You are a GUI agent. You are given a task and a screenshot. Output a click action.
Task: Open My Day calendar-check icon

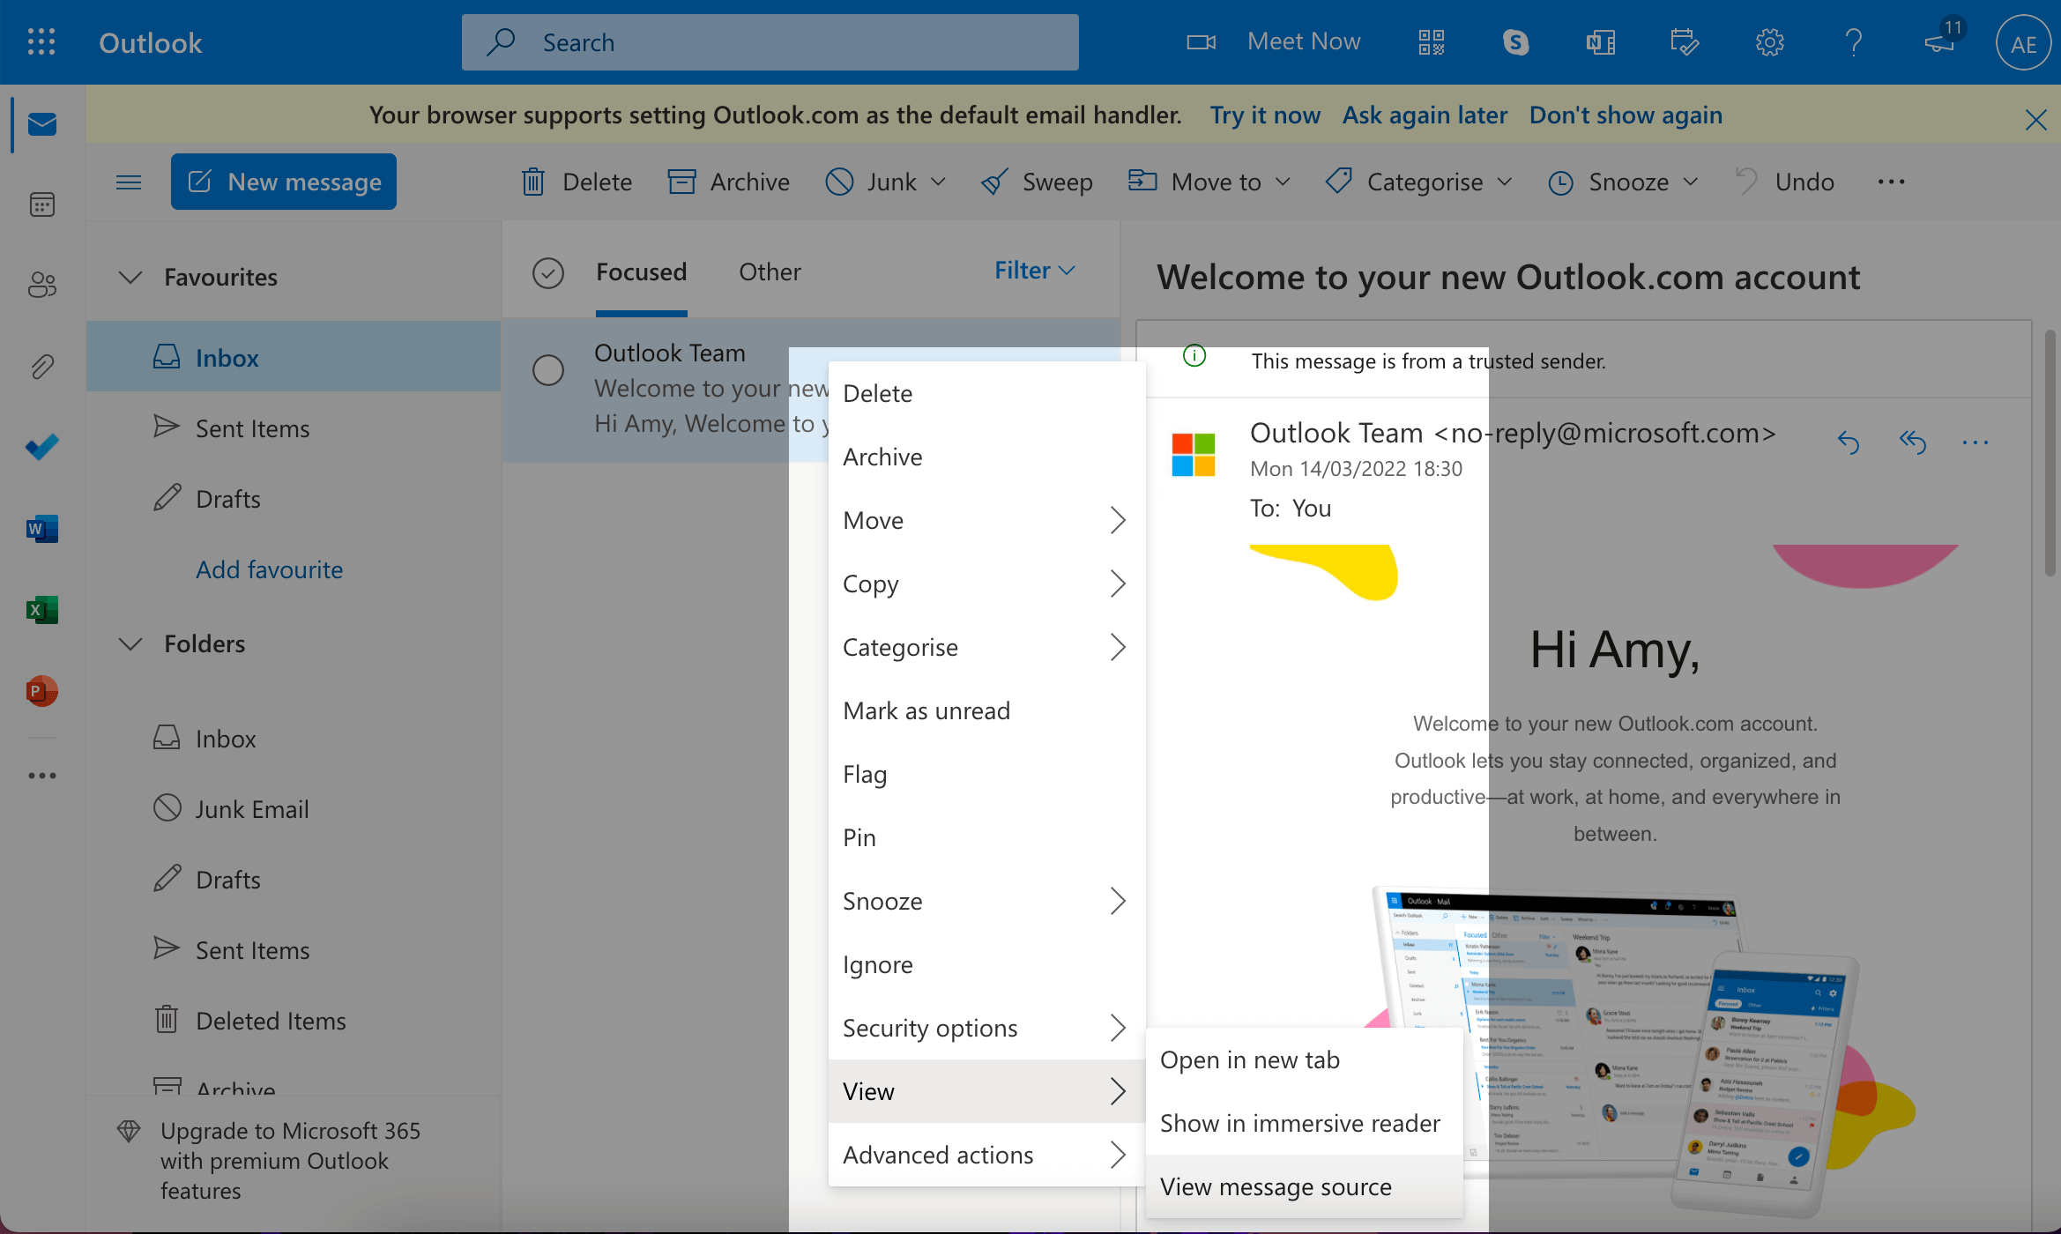(1685, 41)
